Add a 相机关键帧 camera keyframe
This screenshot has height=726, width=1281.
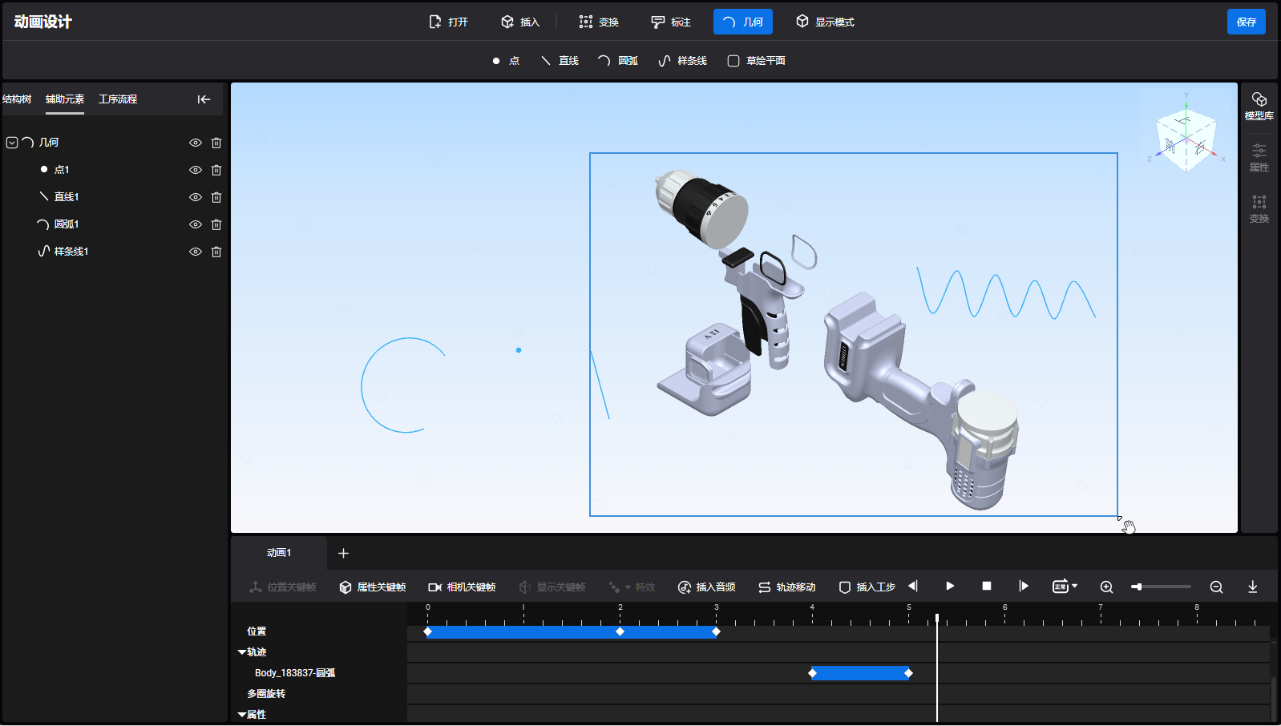[462, 587]
